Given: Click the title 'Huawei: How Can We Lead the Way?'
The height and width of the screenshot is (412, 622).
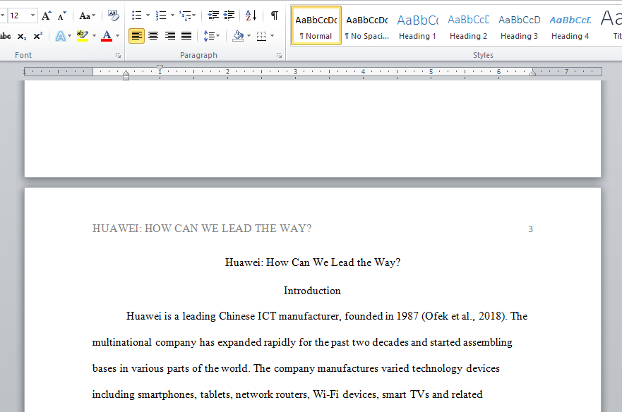Looking at the screenshot, I should [x=313, y=262].
